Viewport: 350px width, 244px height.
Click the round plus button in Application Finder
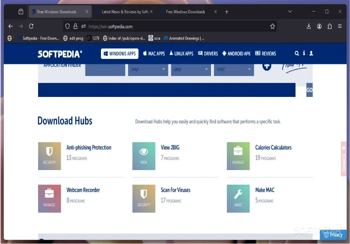click(267, 66)
